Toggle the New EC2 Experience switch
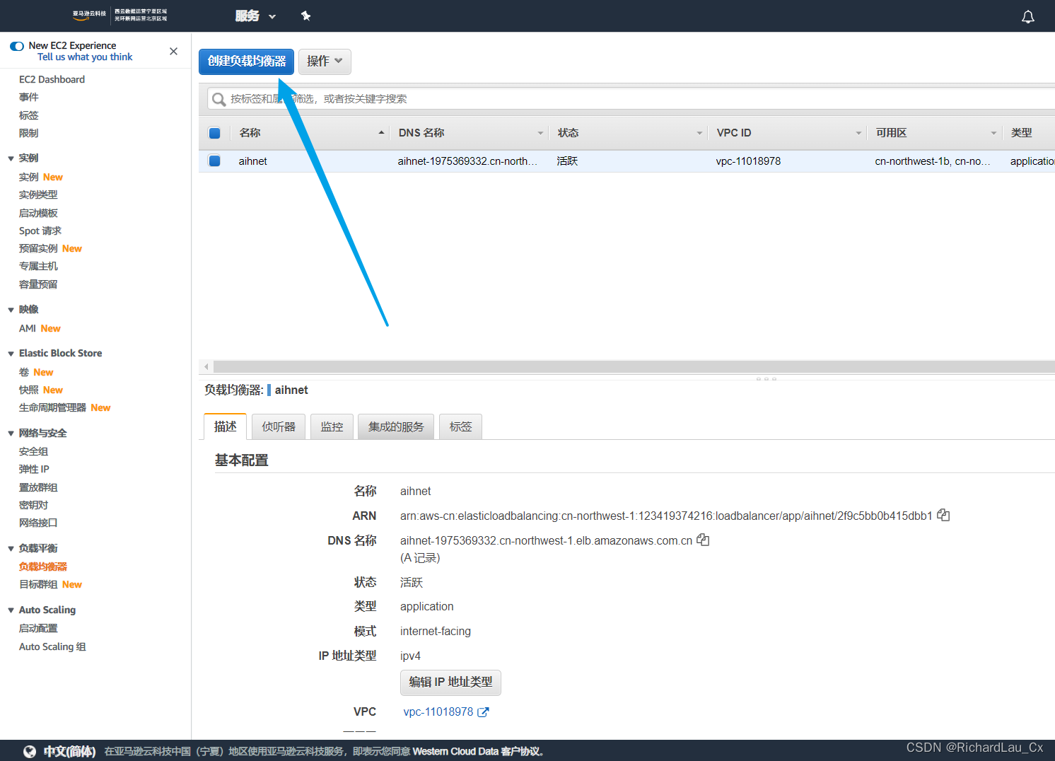 tap(17, 46)
